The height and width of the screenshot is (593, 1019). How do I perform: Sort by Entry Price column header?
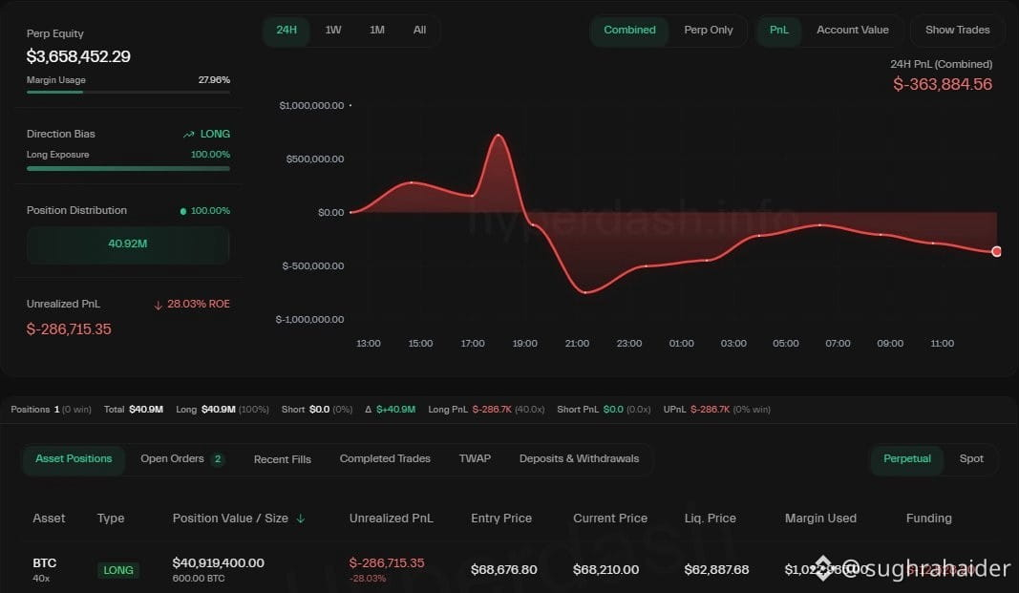click(x=501, y=519)
